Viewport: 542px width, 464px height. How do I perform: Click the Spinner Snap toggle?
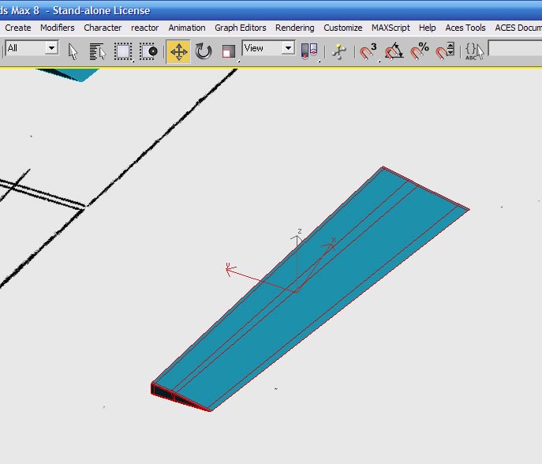(x=445, y=51)
